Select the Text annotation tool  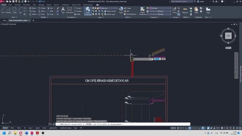point(63,10)
